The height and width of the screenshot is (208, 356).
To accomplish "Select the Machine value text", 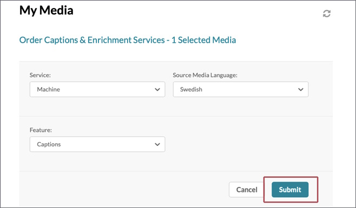I will pos(48,89).
